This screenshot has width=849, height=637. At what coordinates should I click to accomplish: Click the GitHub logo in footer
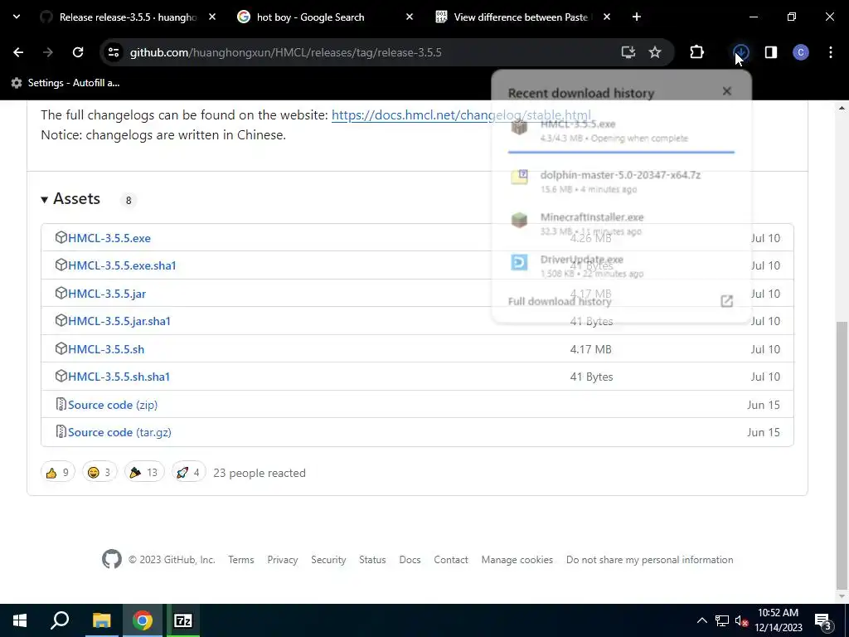pyautogui.click(x=112, y=560)
